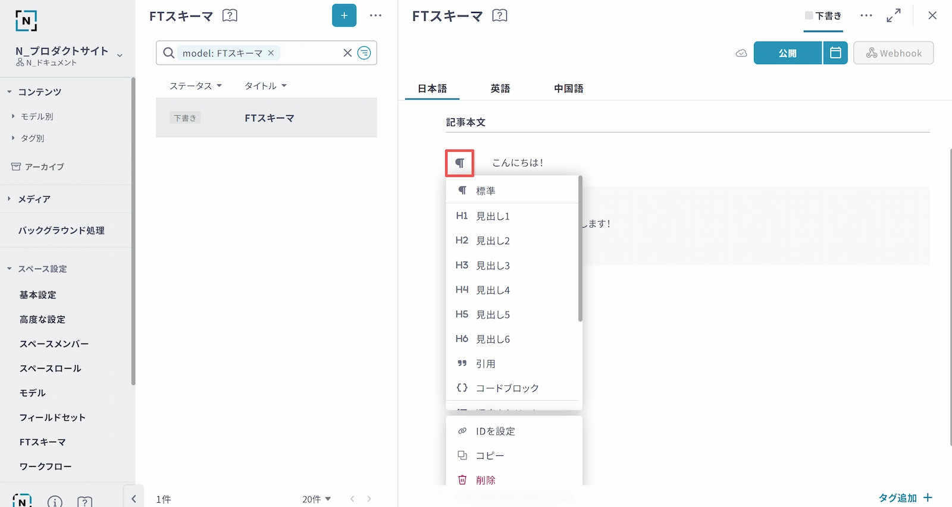Open the タイトル column dropdown
The image size is (952, 507).
(265, 86)
